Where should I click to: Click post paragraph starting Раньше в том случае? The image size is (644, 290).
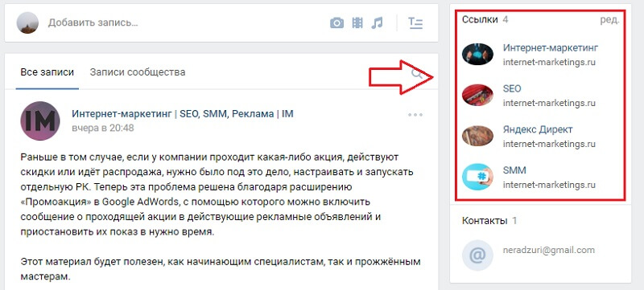(x=217, y=194)
